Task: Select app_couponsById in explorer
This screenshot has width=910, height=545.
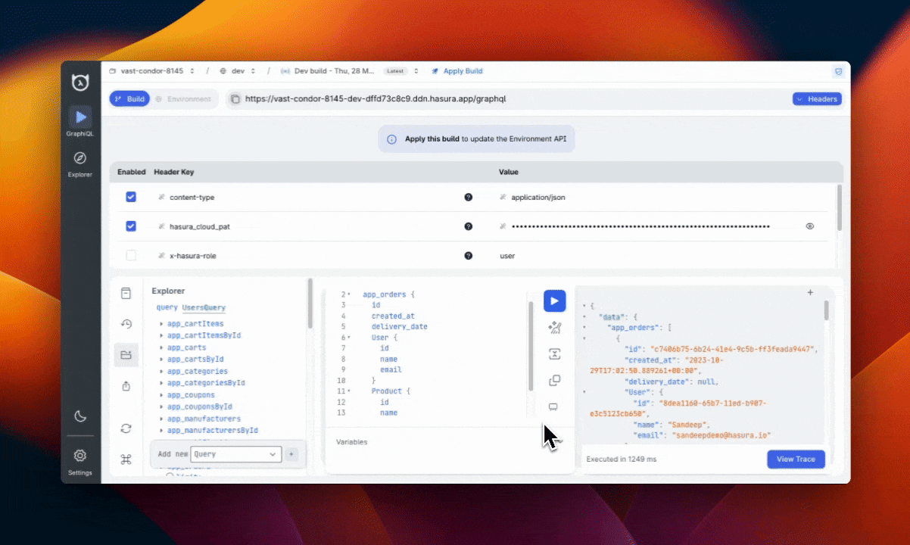Action: click(x=200, y=406)
